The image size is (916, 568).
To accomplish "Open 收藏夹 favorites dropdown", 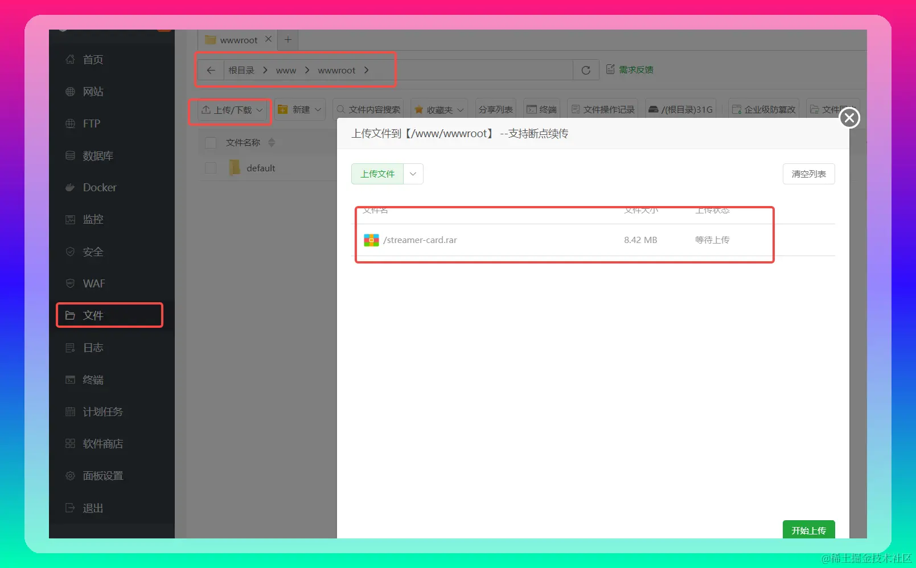I will (439, 110).
